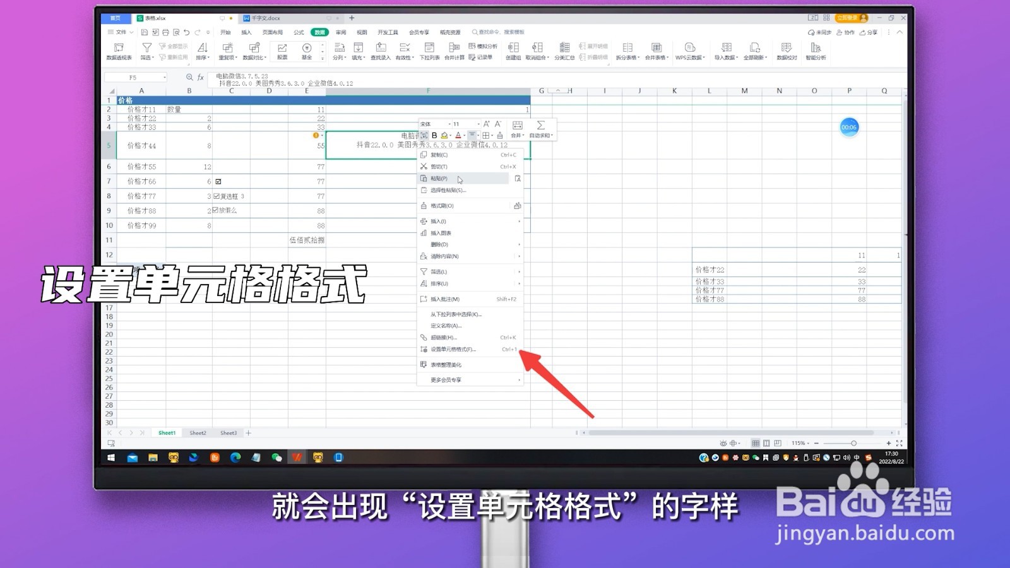Screen dimensions: 1010x568
Task: Click the save icon in quick access bar
Action: click(x=145, y=32)
